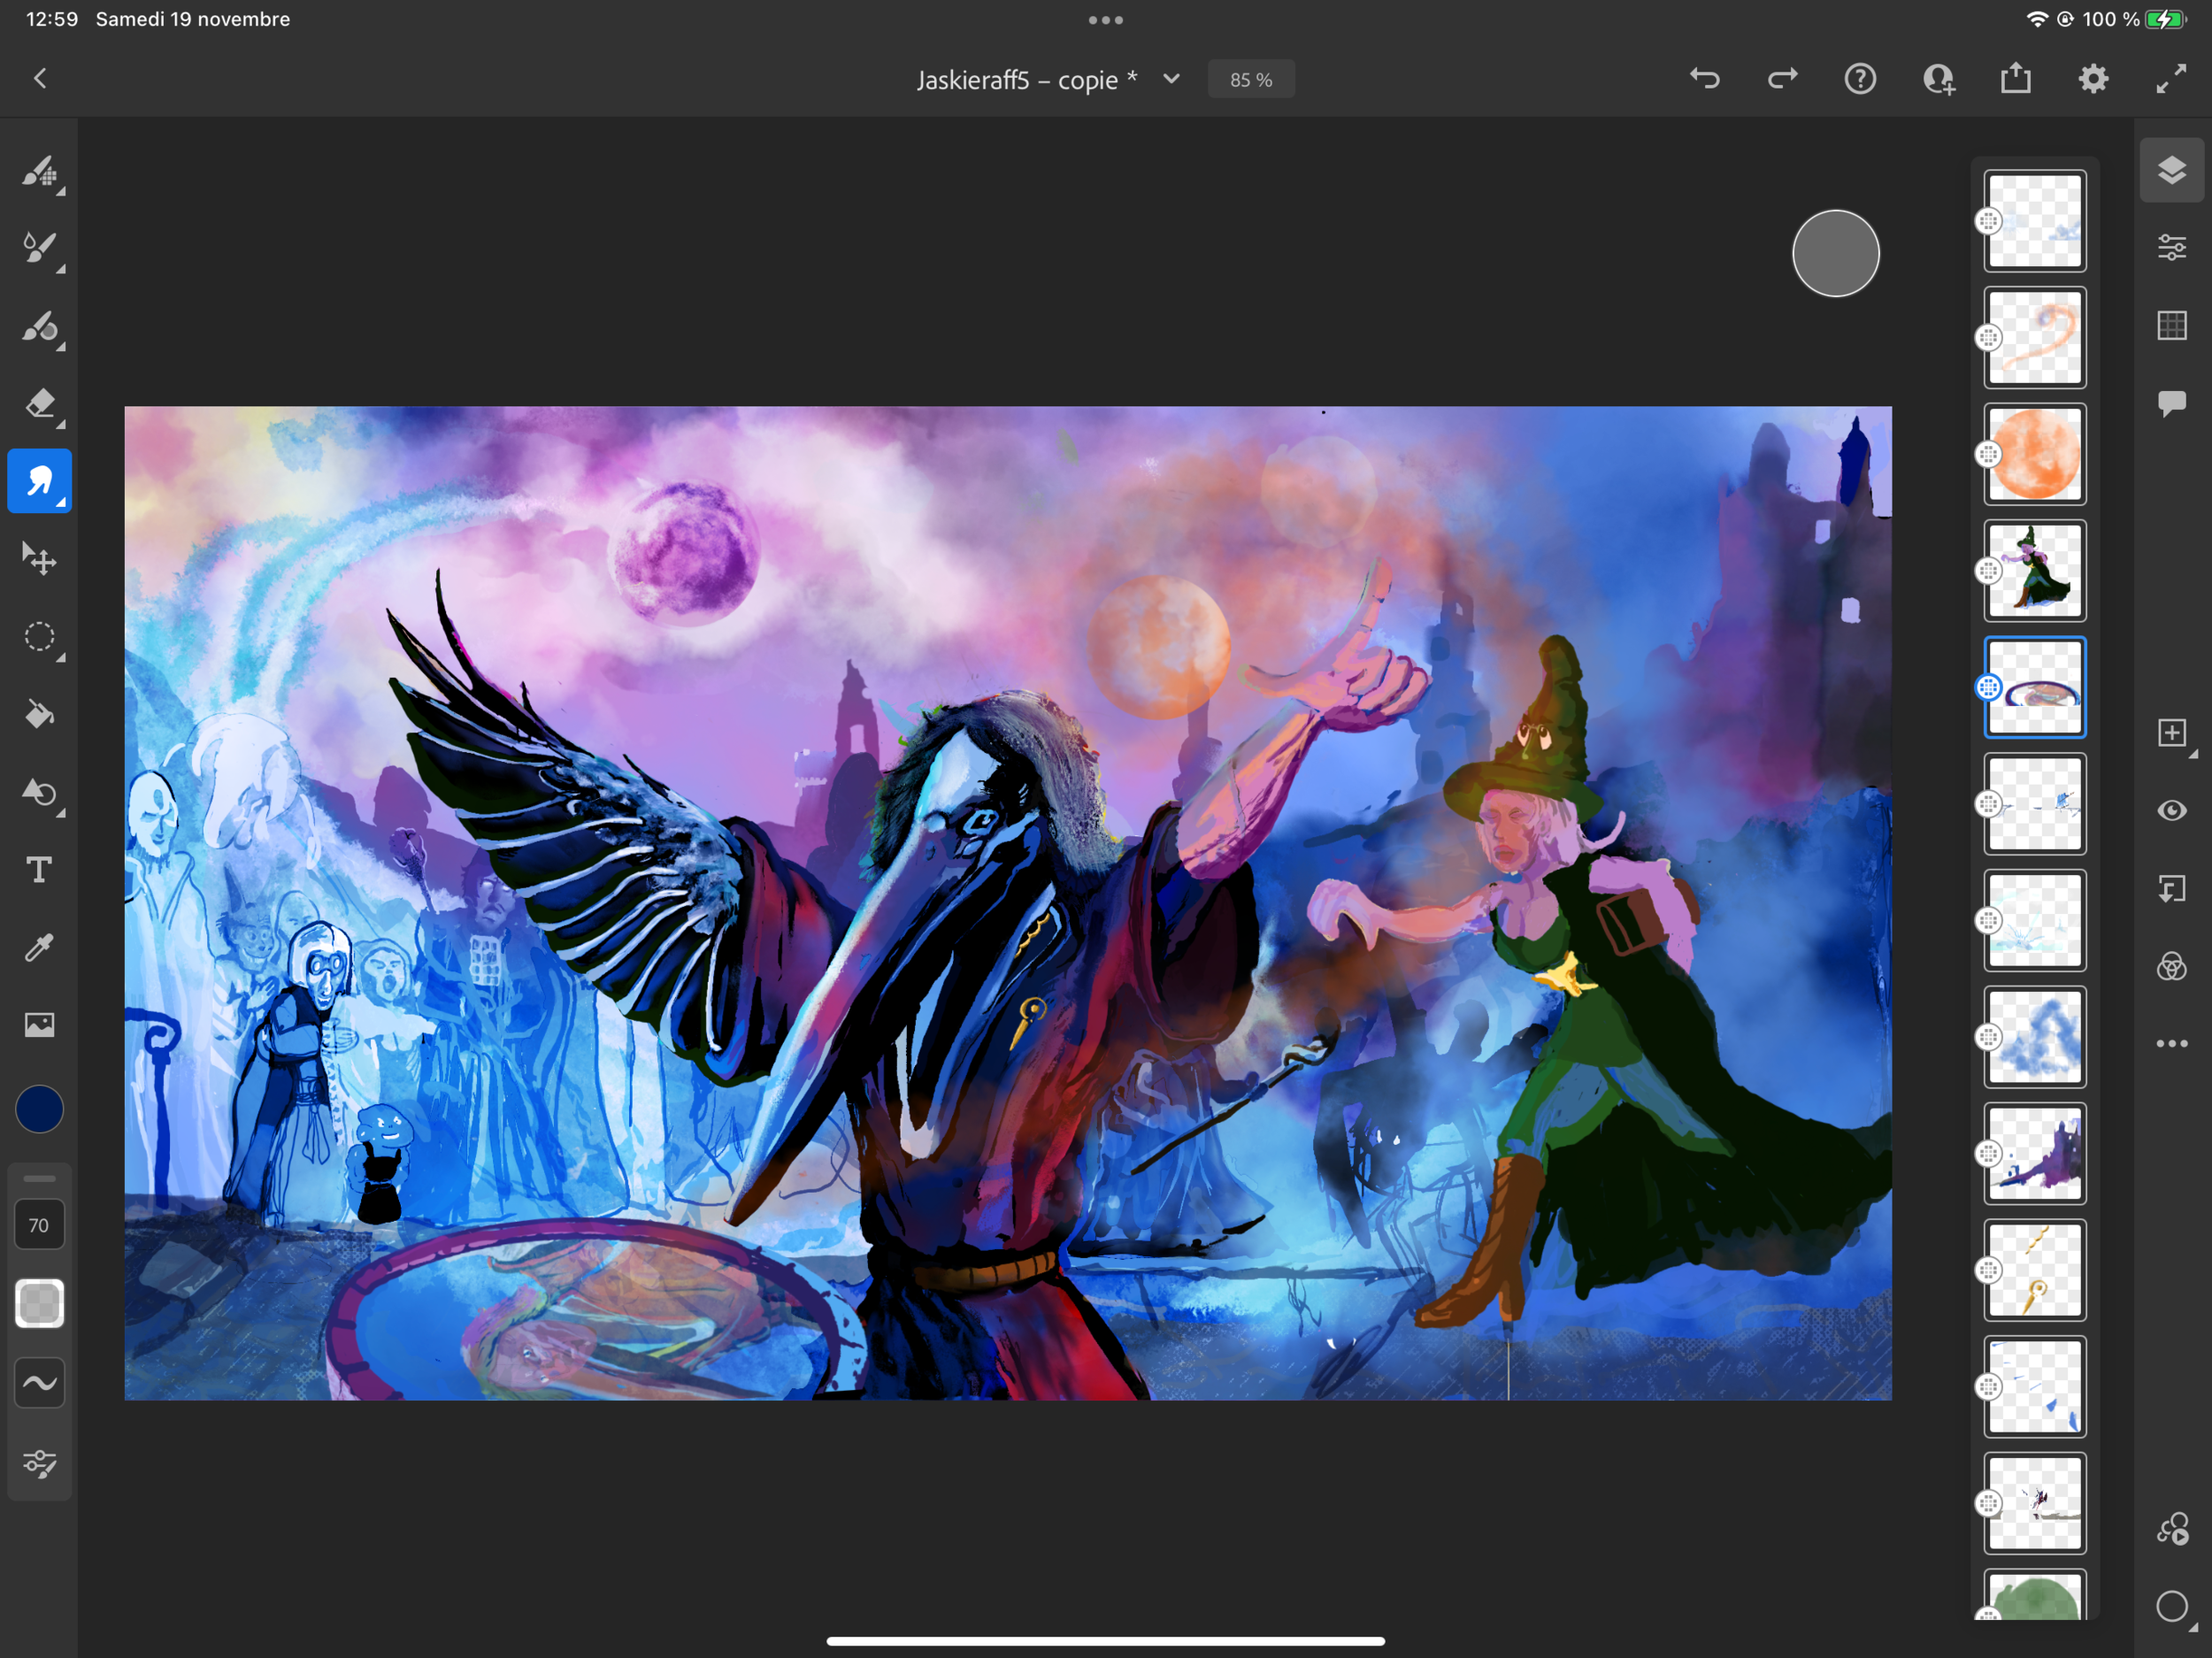Open the 85 % zoom level menu
Image resolution: width=2212 pixels, height=1658 pixels.
pyautogui.click(x=1250, y=80)
